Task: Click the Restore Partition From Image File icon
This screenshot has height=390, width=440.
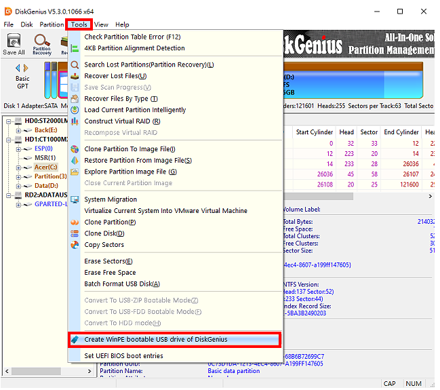Action: click(x=75, y=161)
